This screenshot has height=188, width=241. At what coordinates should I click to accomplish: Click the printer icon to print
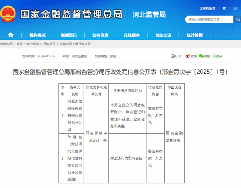point(172,56)
